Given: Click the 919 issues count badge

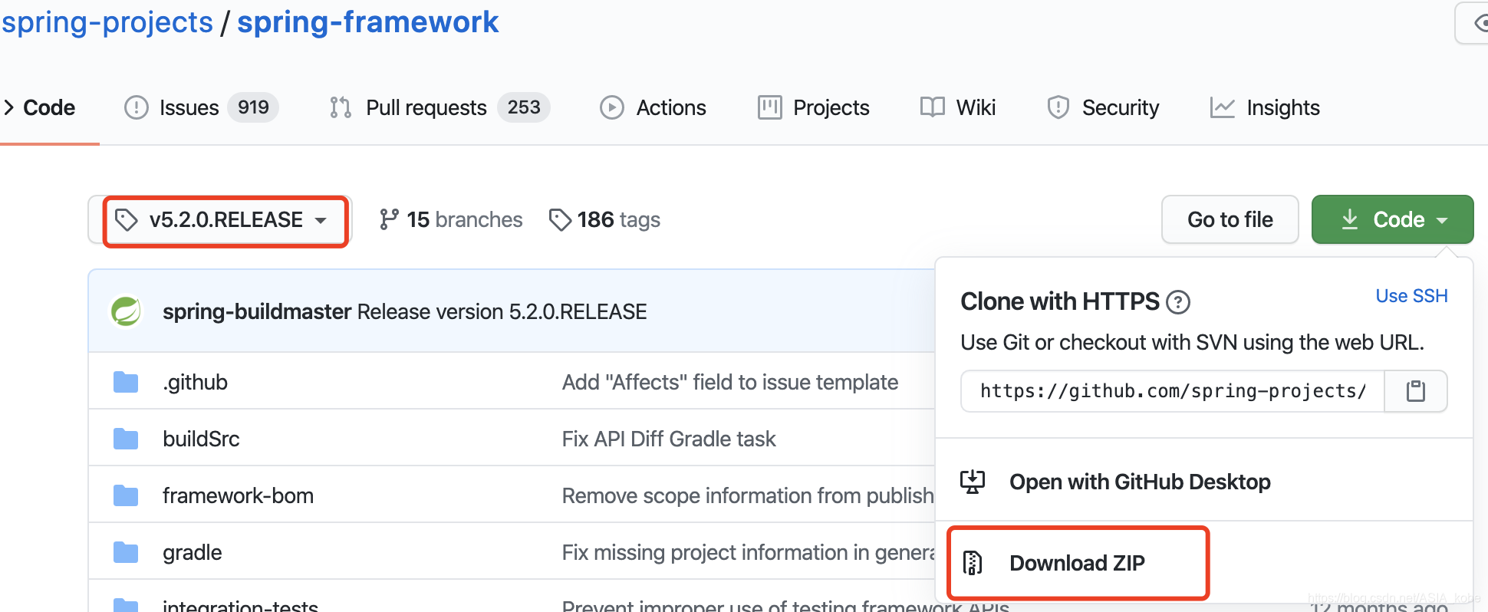Looking at the screenshot, I should click(253, 107).
